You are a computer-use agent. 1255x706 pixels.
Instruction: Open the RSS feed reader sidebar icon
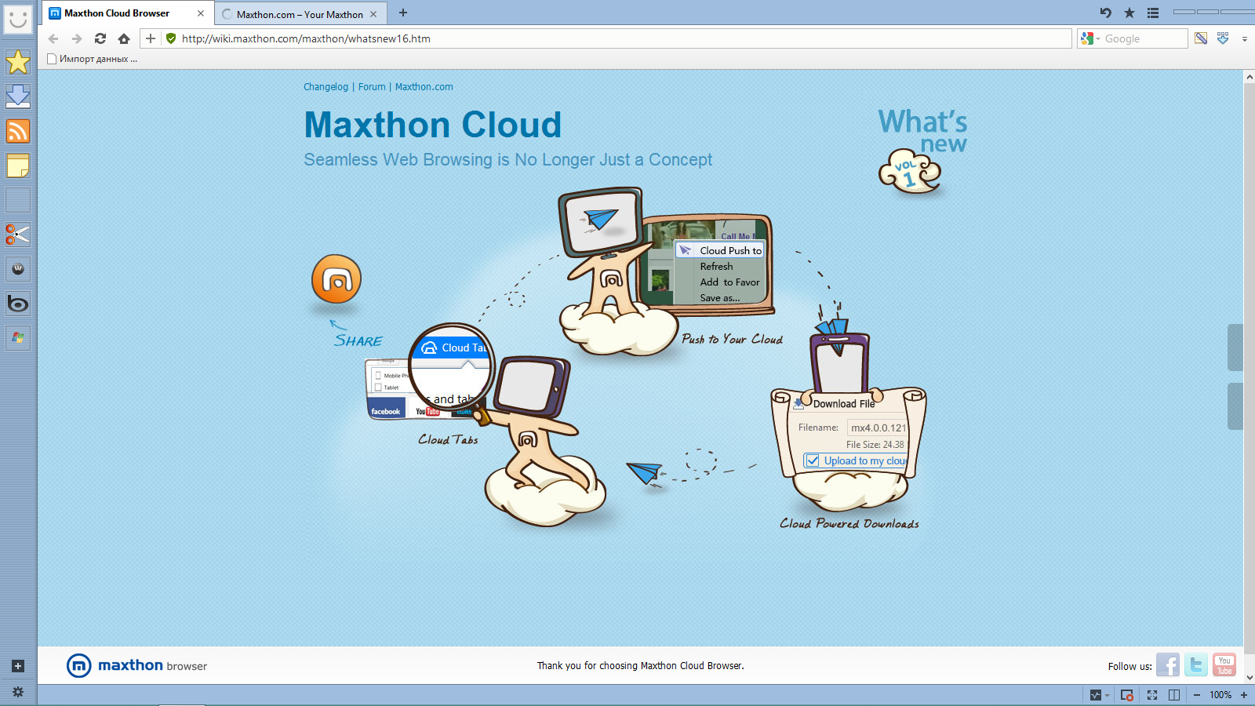17,131
